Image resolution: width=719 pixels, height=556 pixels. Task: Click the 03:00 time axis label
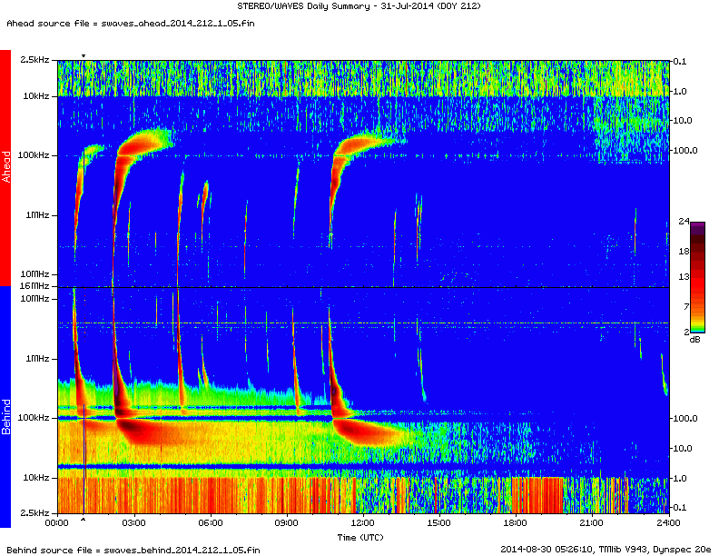tap(133, 523)
